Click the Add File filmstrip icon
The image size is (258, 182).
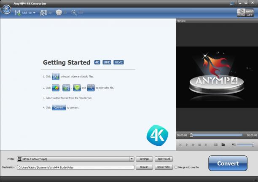coord(17,13)
